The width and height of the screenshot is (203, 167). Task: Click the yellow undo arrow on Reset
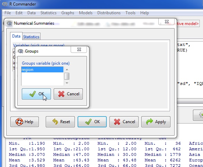[55, 121]
